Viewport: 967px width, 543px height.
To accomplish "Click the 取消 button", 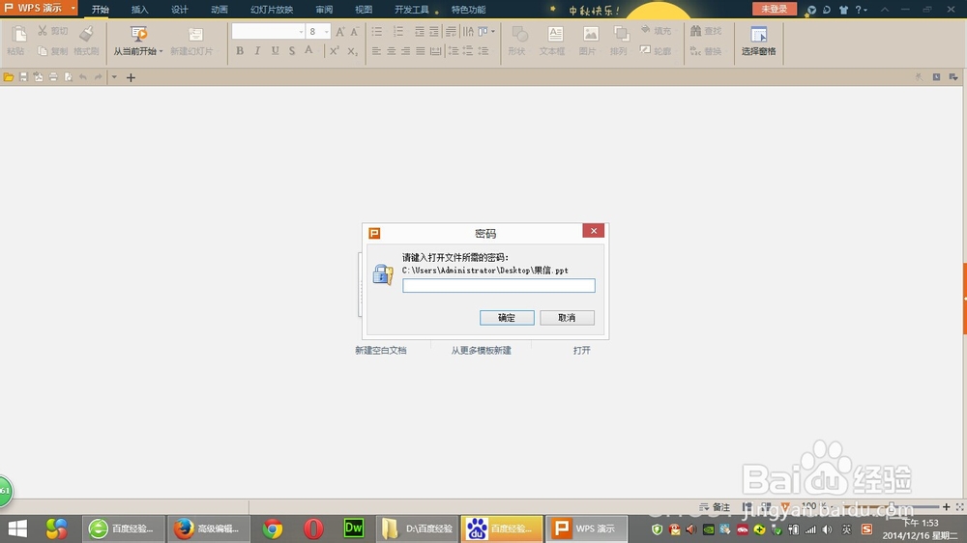I will pyautogui.click(x=567, y=318).
